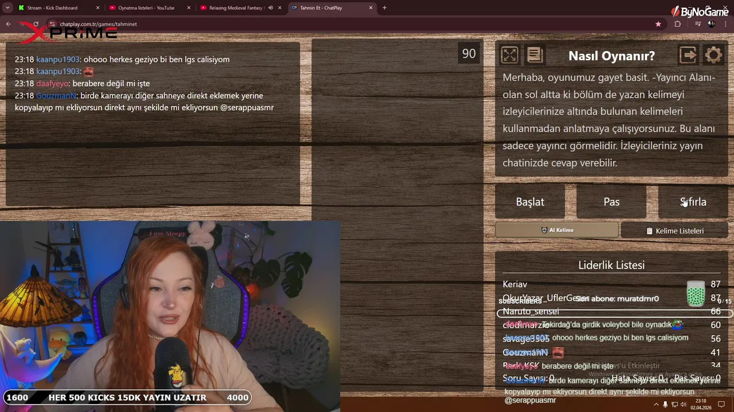Select Naruto_sensei leaderboard row
Screen dimensions: 734x412
(612, 311)
